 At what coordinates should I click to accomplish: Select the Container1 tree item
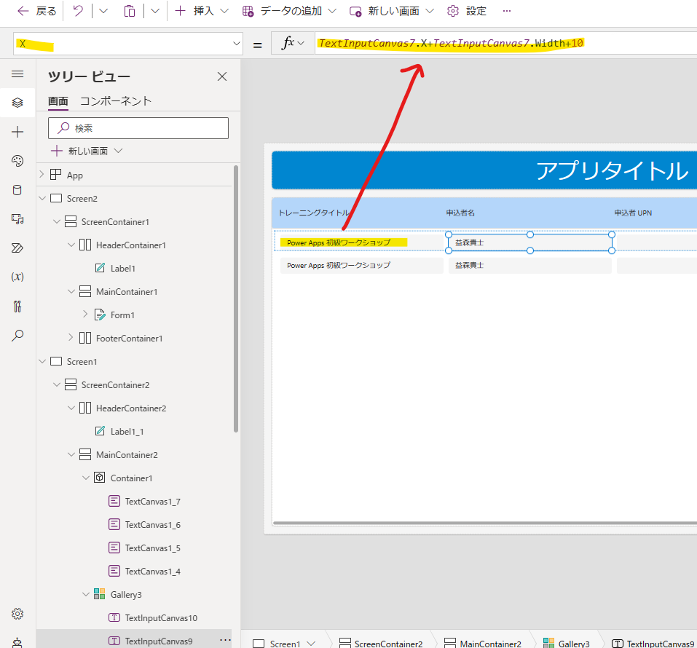[131, 478]
